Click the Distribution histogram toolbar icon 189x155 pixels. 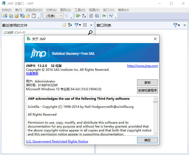tap(78, 16)
